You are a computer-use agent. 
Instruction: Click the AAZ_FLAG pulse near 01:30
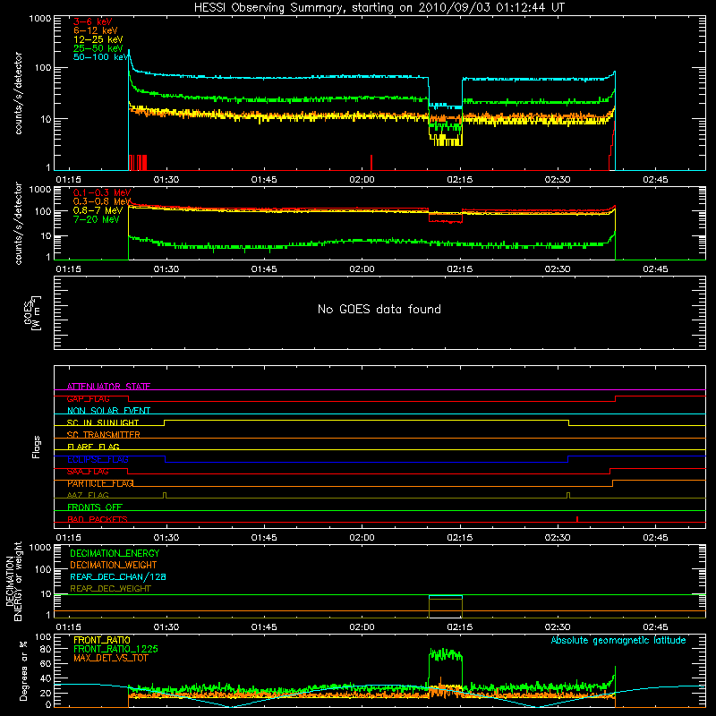click(165, 495)
